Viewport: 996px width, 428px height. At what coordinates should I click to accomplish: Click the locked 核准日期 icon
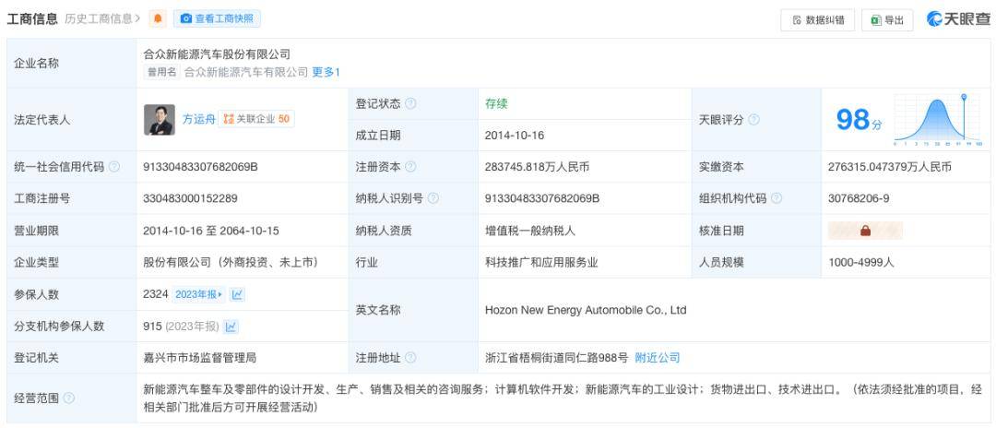coord(865,231)
